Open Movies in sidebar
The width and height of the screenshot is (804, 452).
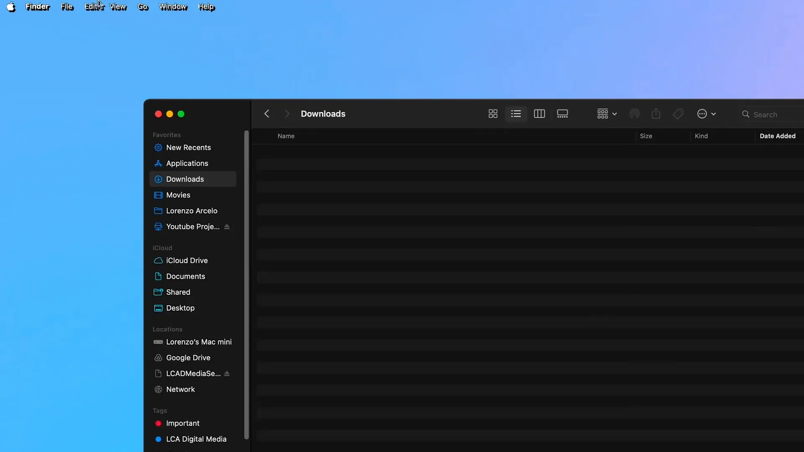pyautogui.click(x=193, y=195)
